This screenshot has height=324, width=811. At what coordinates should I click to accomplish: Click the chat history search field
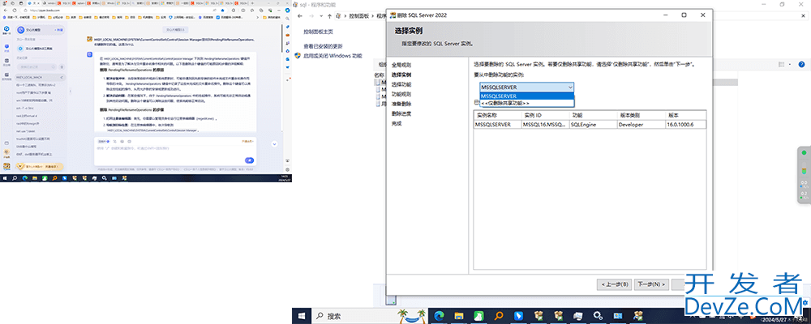coord(35,66)
